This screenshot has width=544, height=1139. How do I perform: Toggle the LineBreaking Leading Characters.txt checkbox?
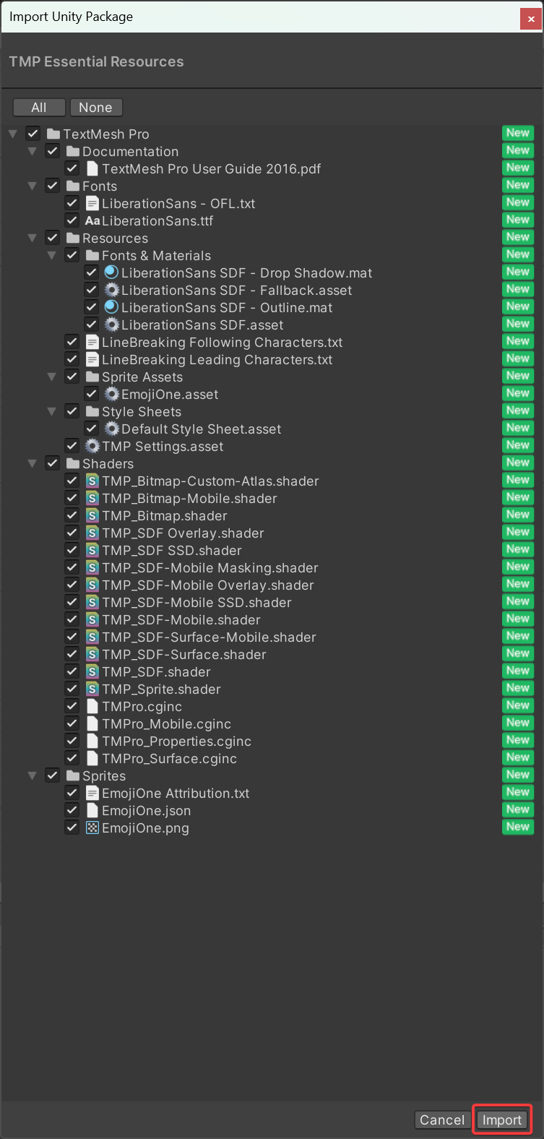[72, 360]
